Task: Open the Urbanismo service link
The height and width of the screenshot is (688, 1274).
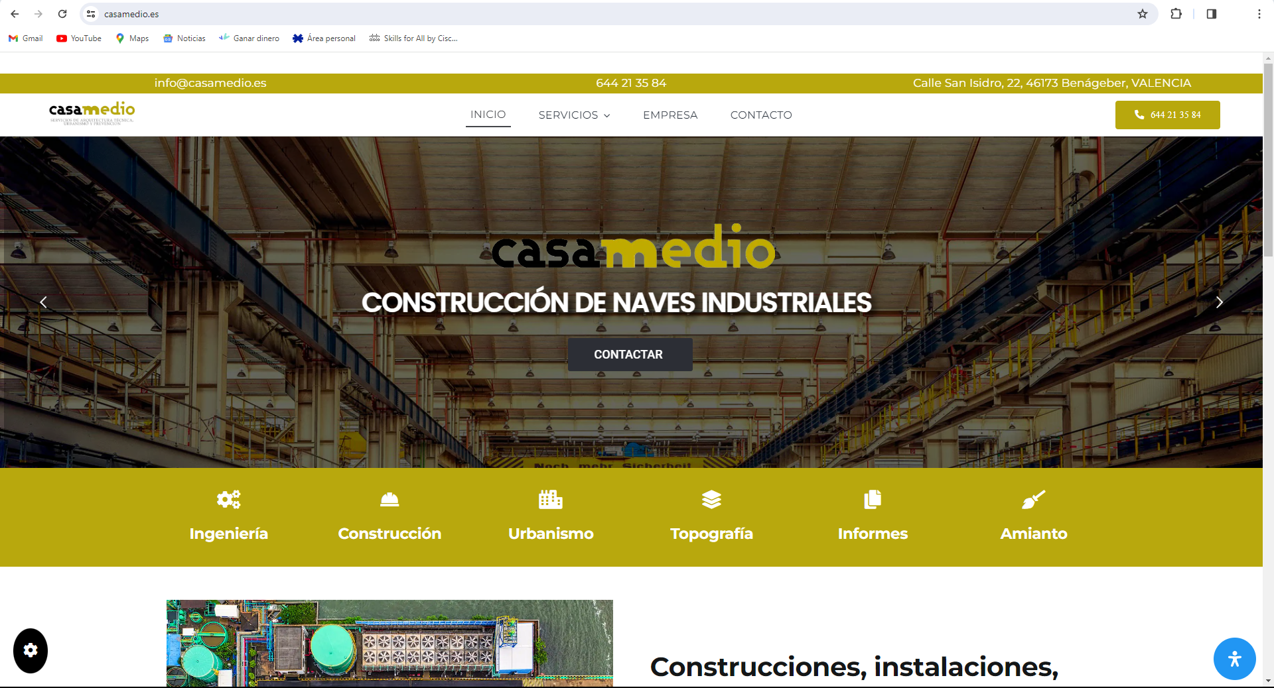Action: 551,534
